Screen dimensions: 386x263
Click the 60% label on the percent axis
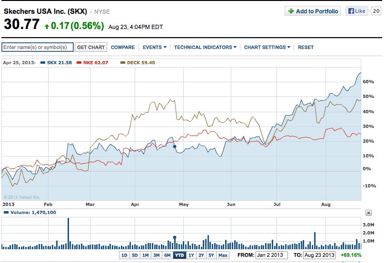pos(368,82)
